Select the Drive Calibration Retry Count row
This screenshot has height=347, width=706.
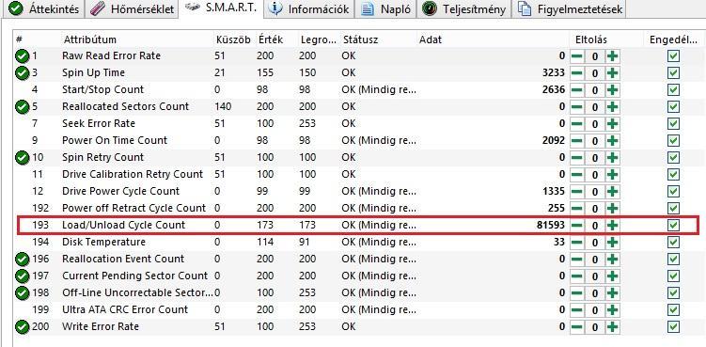pyautogui.click(x=358, y=174)
